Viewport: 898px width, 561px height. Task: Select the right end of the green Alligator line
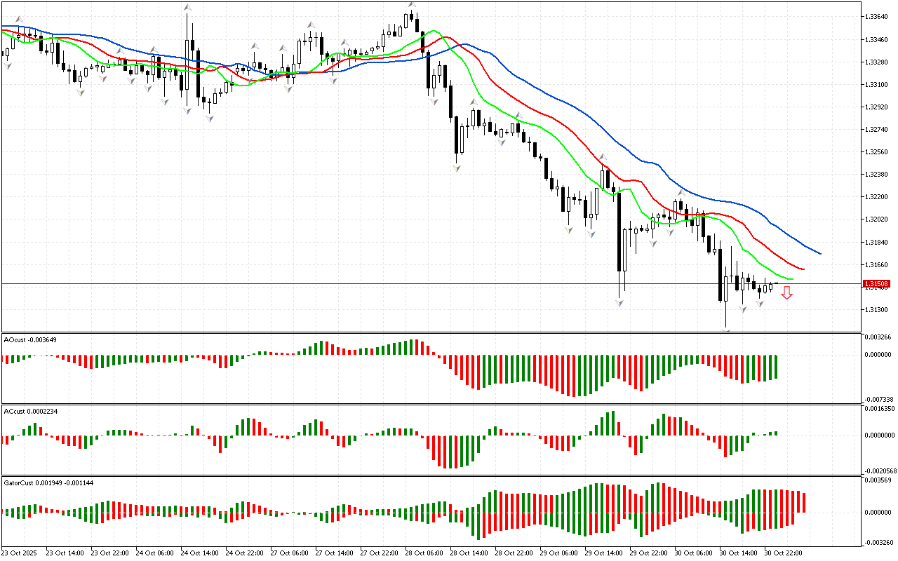pyautogui.click(x=791, y=279)
